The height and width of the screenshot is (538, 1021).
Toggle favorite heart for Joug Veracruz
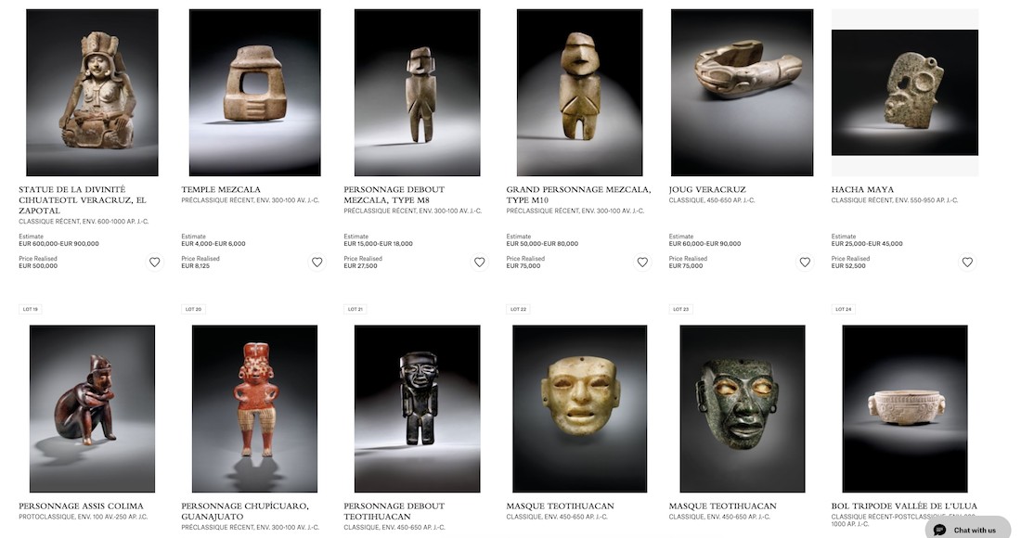pos(805,263)
